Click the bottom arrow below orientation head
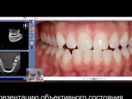The image size is (132, 99). click(x=26, y=28)
